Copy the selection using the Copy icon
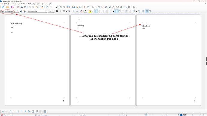This screenshot has height=116, width=207. coord(33,7)
